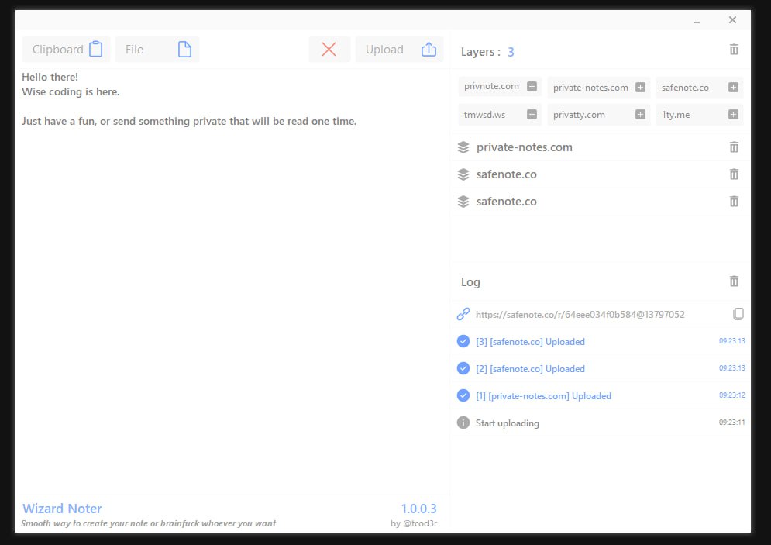
Task: Clear the Log with its trash icon
Action: click(734, 281)
